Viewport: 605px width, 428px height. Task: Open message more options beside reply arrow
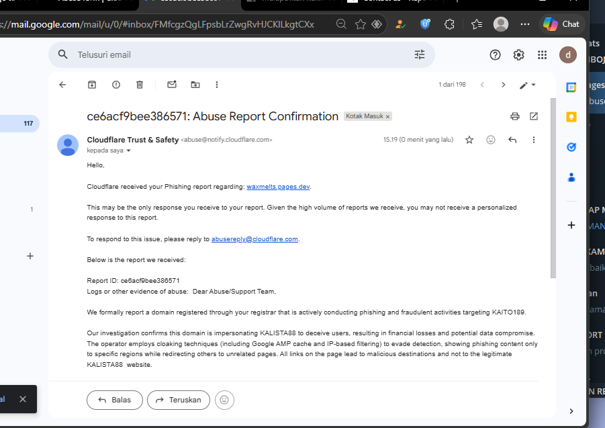pos(534,140)
